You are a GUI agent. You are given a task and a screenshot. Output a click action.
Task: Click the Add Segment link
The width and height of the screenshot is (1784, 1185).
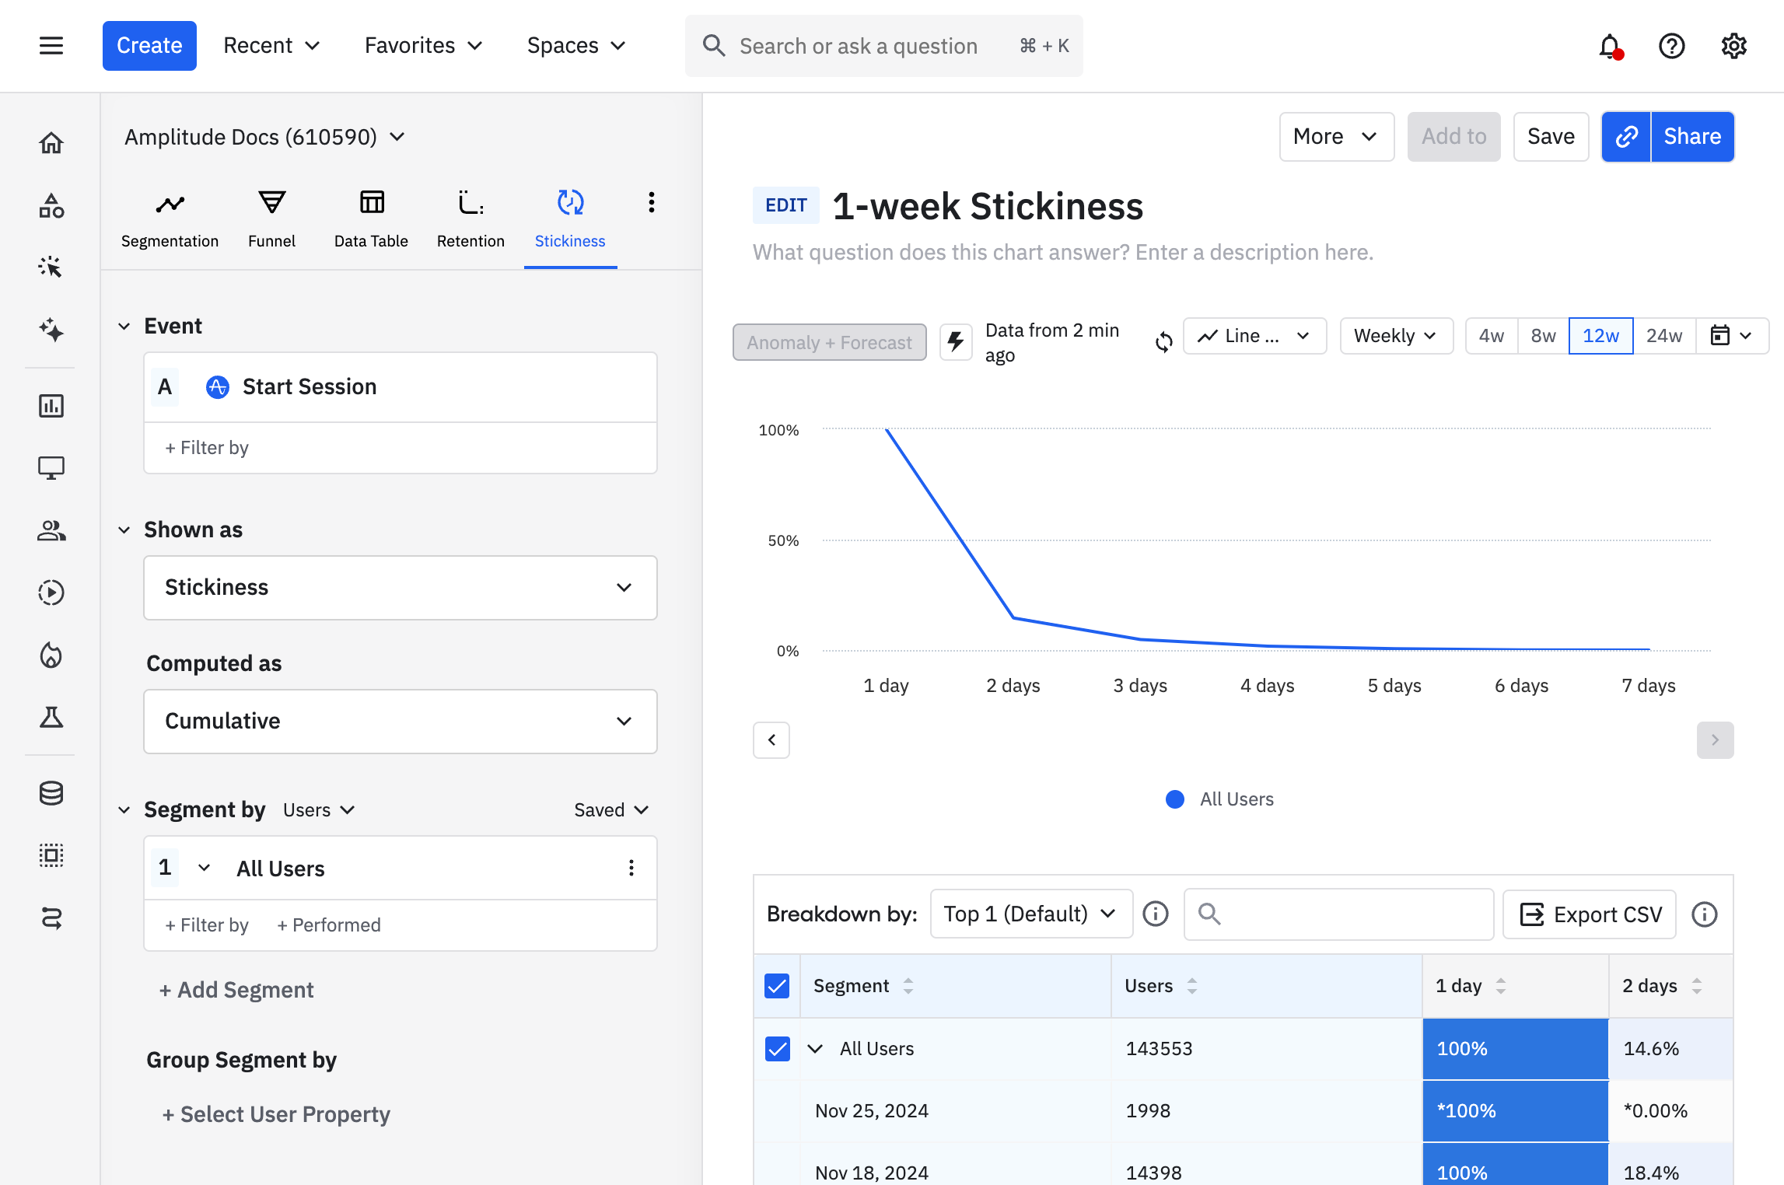click(236, 989)
